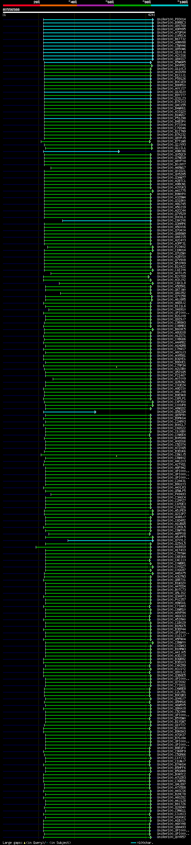The width and height of the screenshot is (191, 845).
Task: Click hit label UniRef100_A4S775
Action: click(x=171, y=191)
